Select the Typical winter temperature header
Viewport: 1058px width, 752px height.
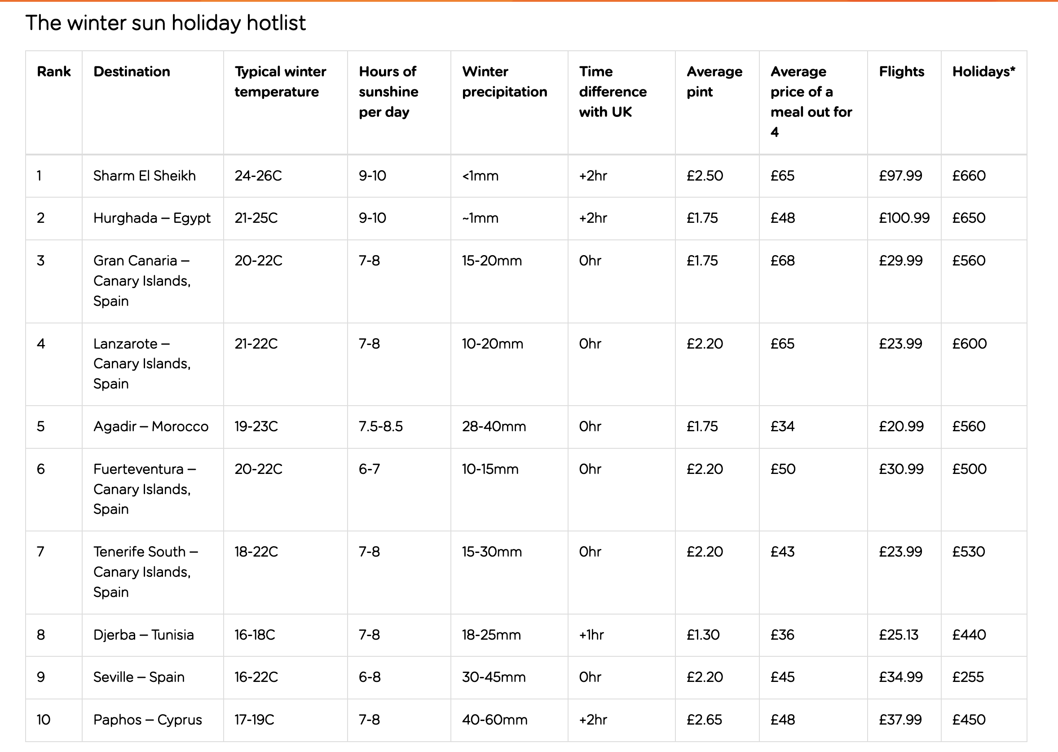click(280, 81)
